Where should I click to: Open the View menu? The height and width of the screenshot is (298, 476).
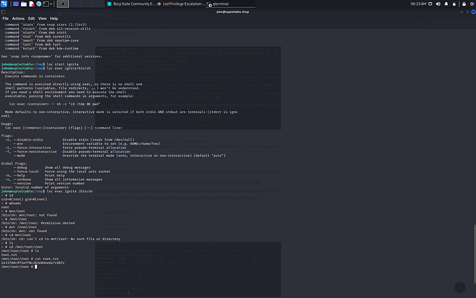point(42,18)
